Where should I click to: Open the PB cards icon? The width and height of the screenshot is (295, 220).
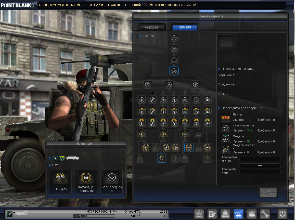tap(212, 214)
